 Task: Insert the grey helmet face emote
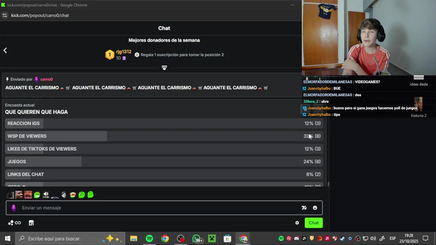point(64,195)
